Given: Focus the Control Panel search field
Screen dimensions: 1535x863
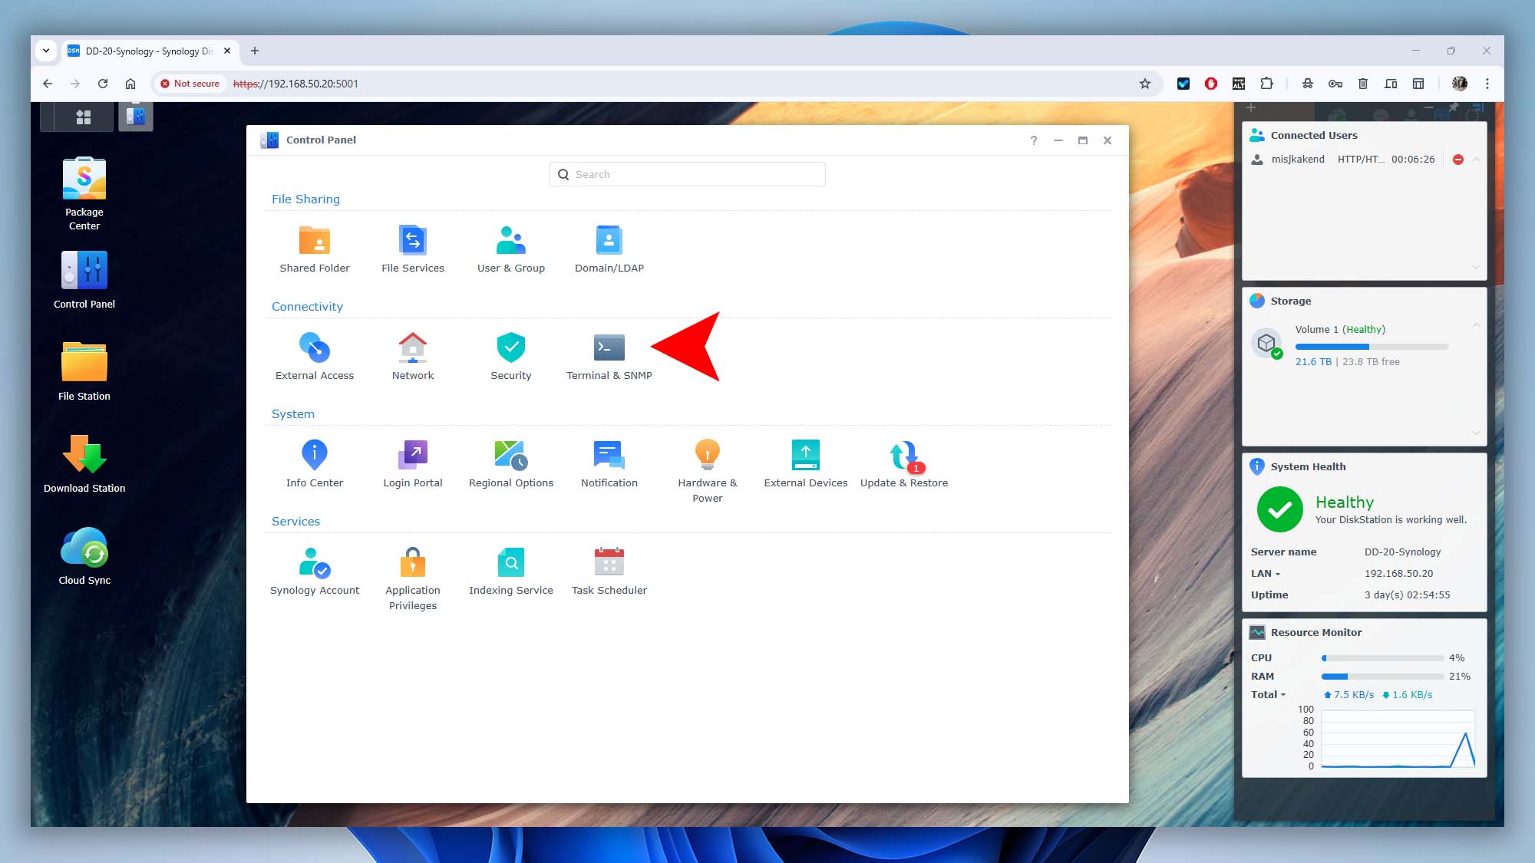Looking at the screenshot, I should [x=688, y=174].
